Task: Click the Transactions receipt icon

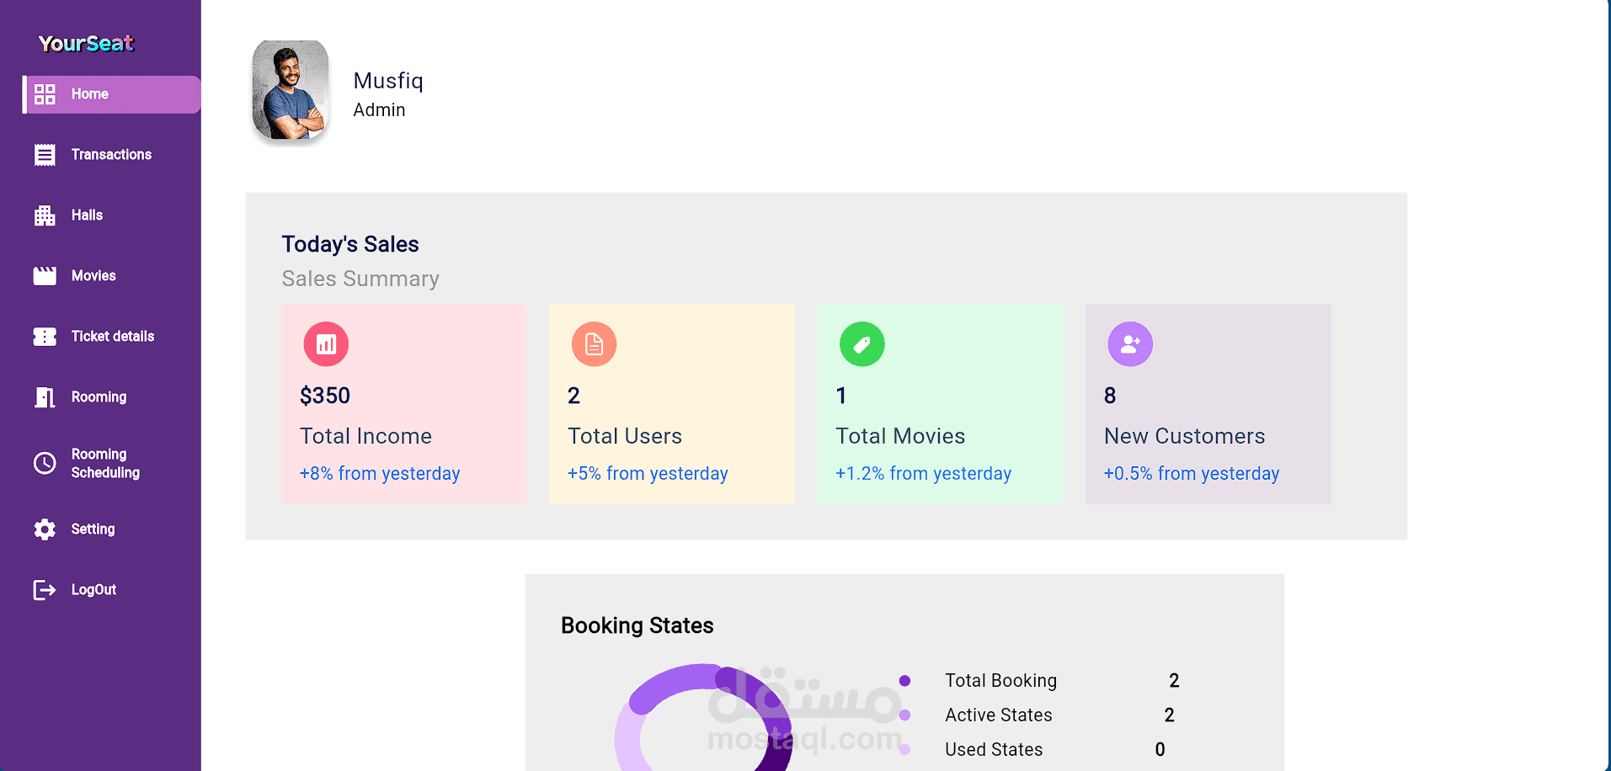Action: point(45,155)
